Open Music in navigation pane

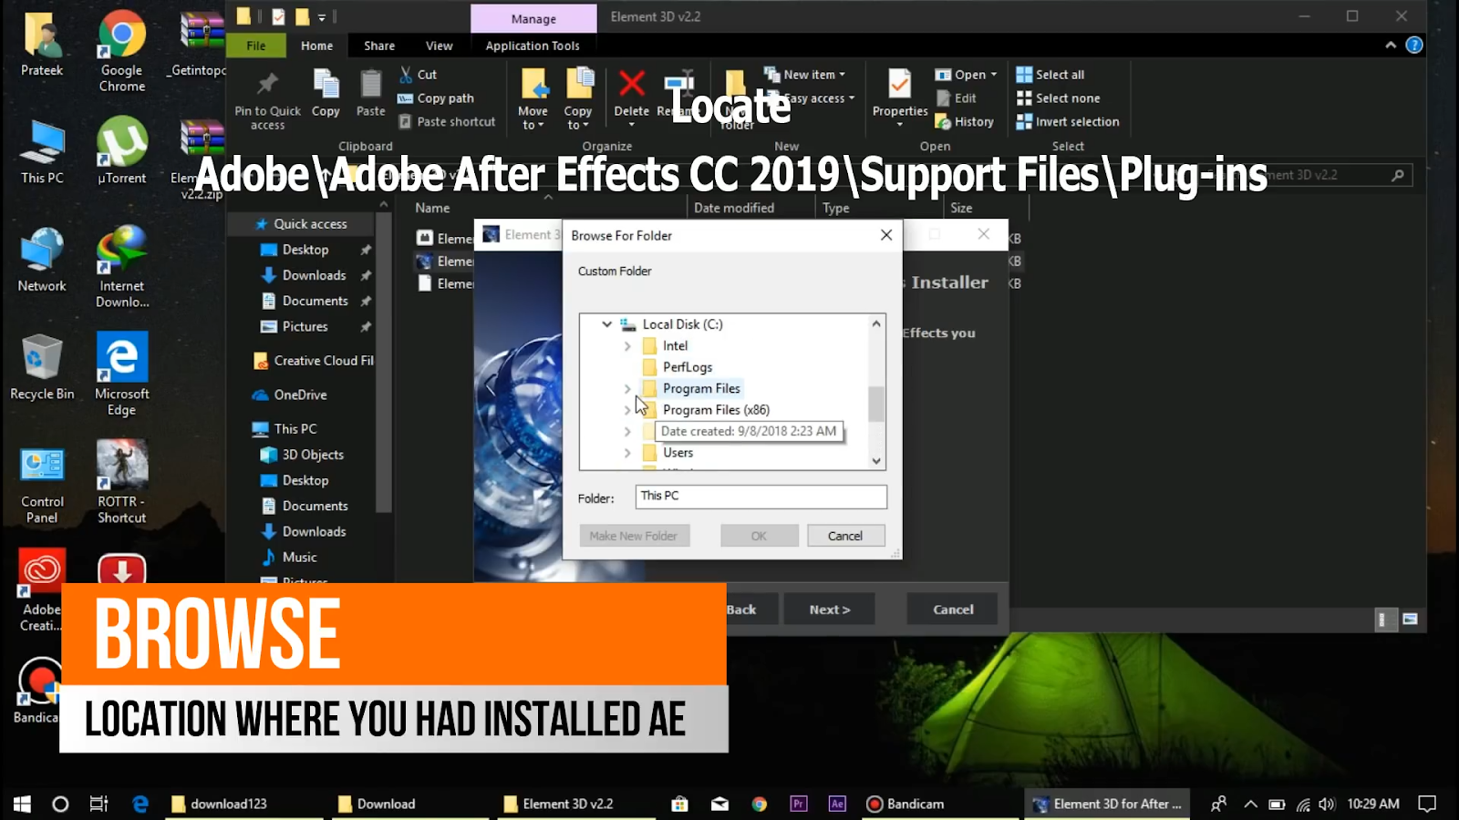tap(299, 558)
